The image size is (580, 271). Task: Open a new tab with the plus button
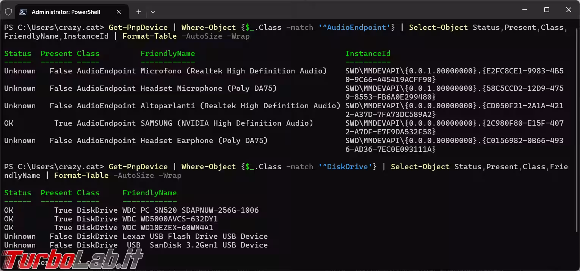[x=139, y=12]
